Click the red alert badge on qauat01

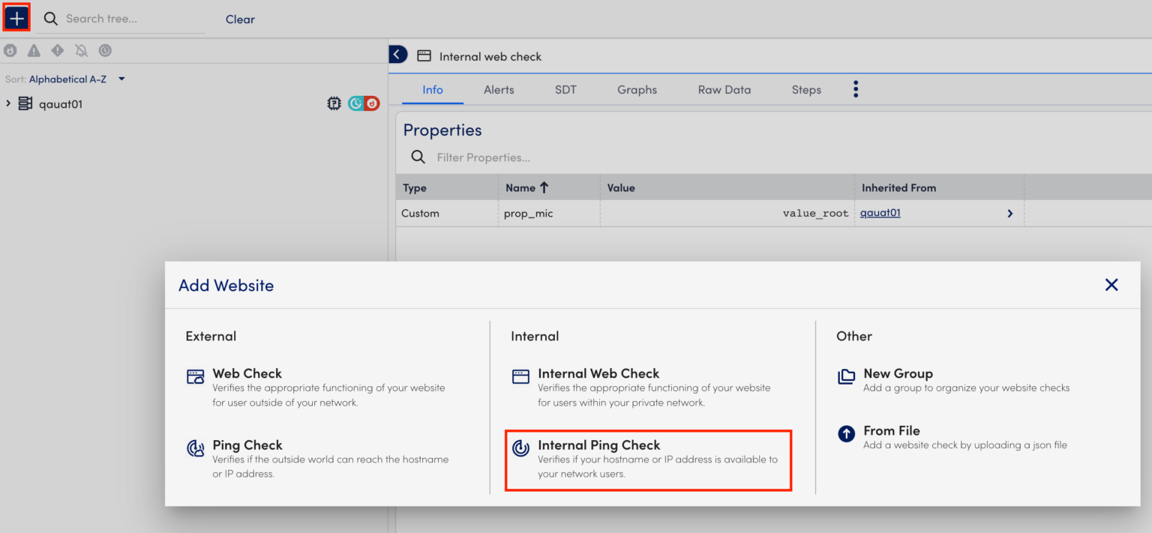click(371, 103)
